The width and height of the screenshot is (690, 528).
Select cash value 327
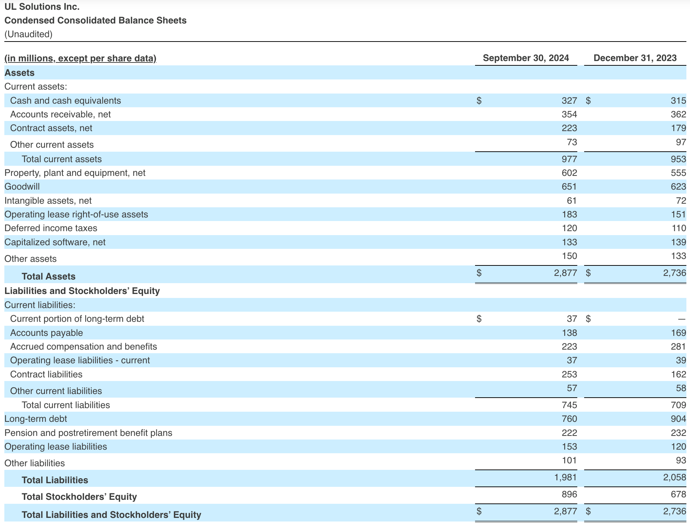(569, 100)
